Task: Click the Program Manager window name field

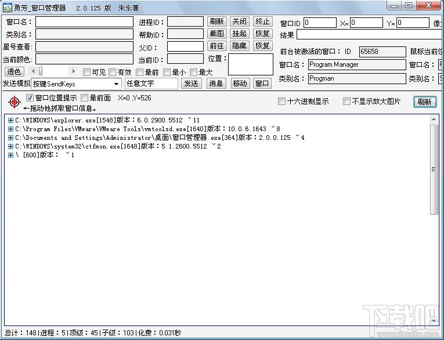Action: 357,65
